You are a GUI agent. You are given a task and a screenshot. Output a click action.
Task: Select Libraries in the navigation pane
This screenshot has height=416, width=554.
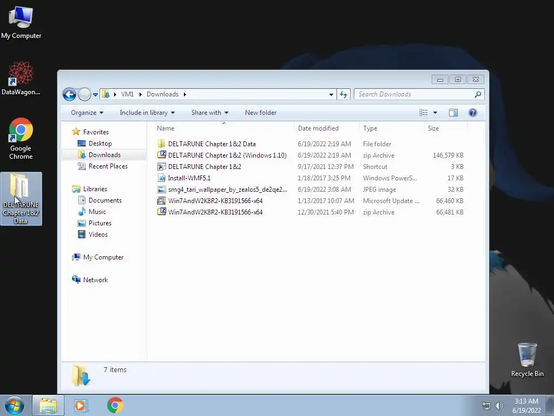[95, 189]
